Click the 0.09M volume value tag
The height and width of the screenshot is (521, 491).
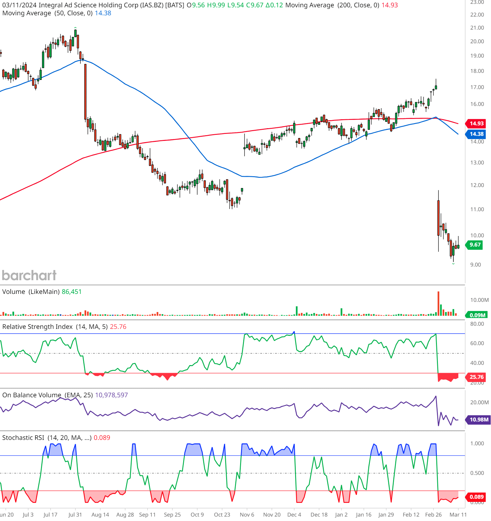coord(477,315)
